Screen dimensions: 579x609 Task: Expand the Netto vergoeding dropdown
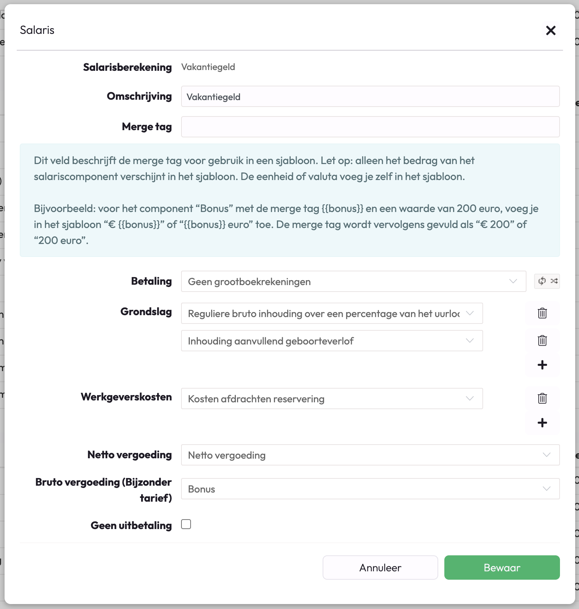pyautogui.click(x=370, y=455)
